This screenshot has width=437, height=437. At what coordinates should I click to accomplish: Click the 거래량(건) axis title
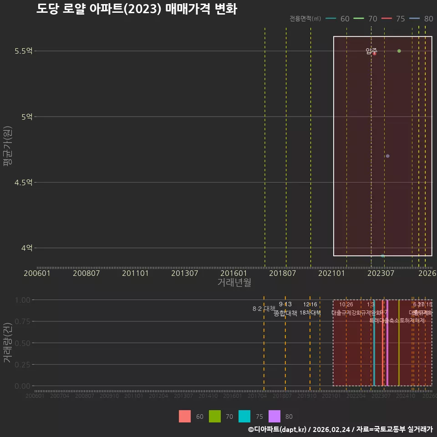tap(8, 343)
